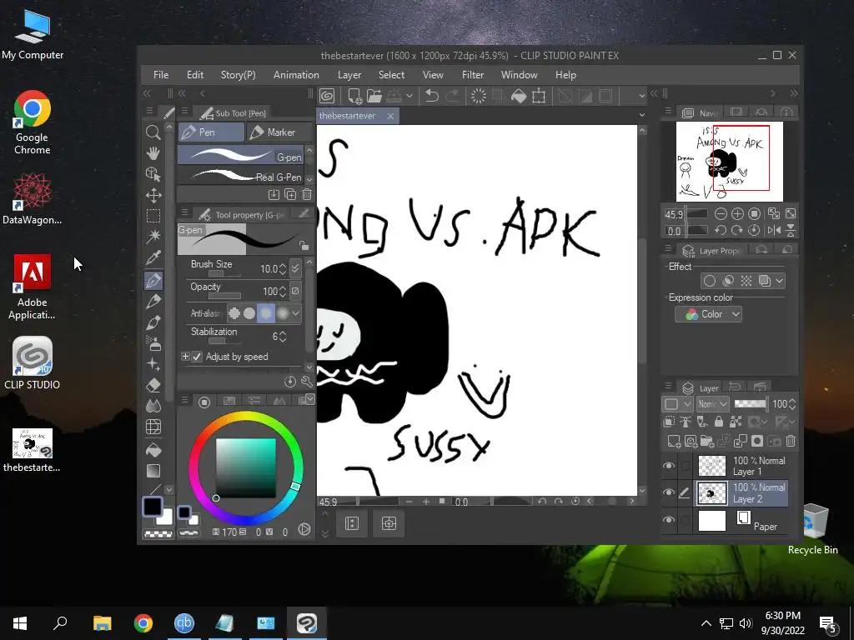This screenshot has height=640, width=854.
Task: Click New raster layer icon
Action: [674, 441]
